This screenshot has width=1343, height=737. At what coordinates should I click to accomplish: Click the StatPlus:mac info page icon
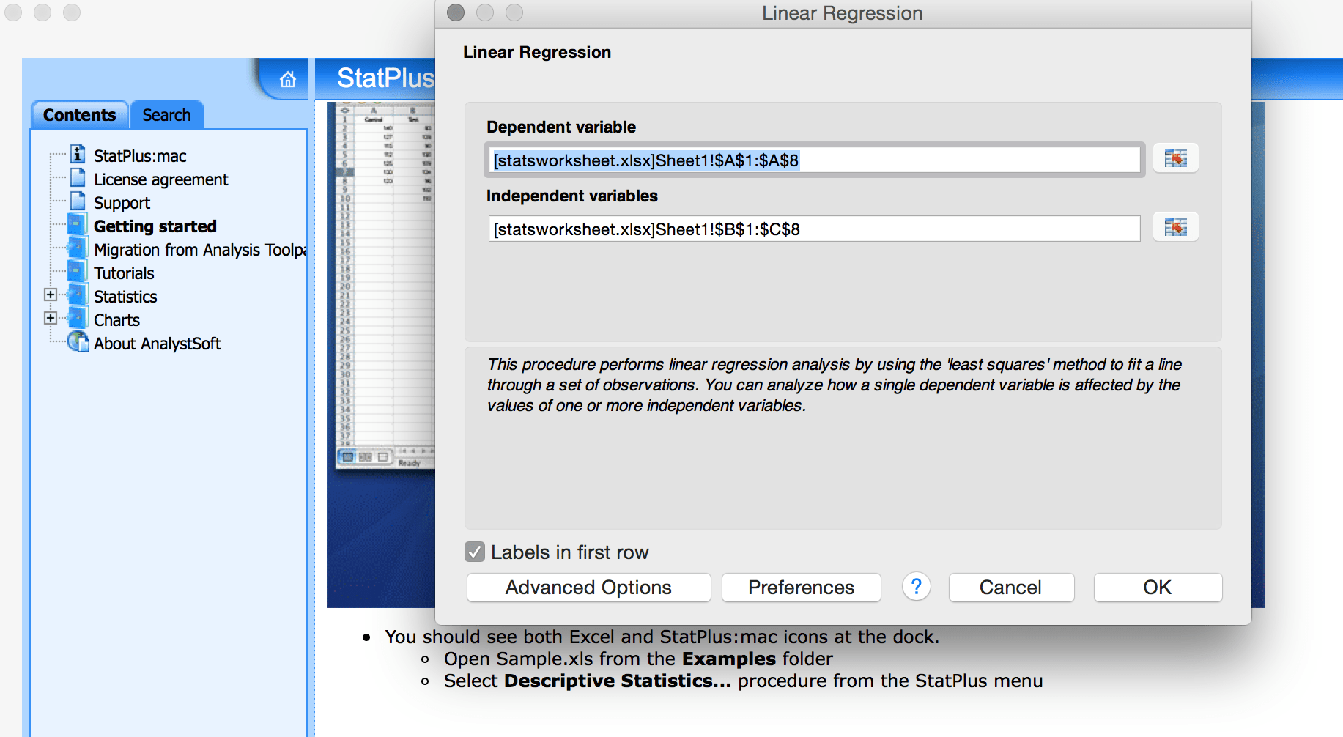(x=78, y=155)
